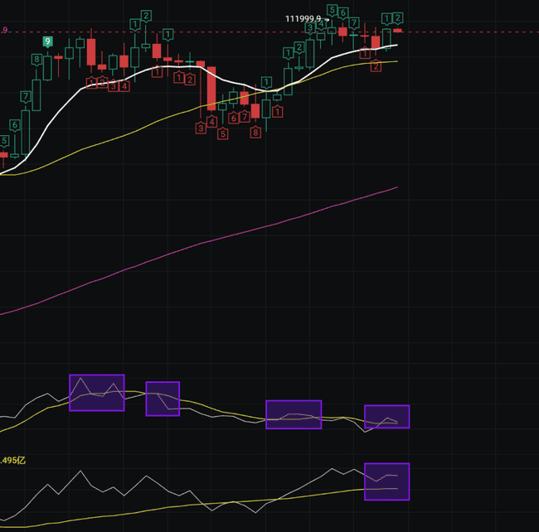Click the 111999.9 high price label
Viewport: 539px width, 532px height.
click(x=303, y=18)
